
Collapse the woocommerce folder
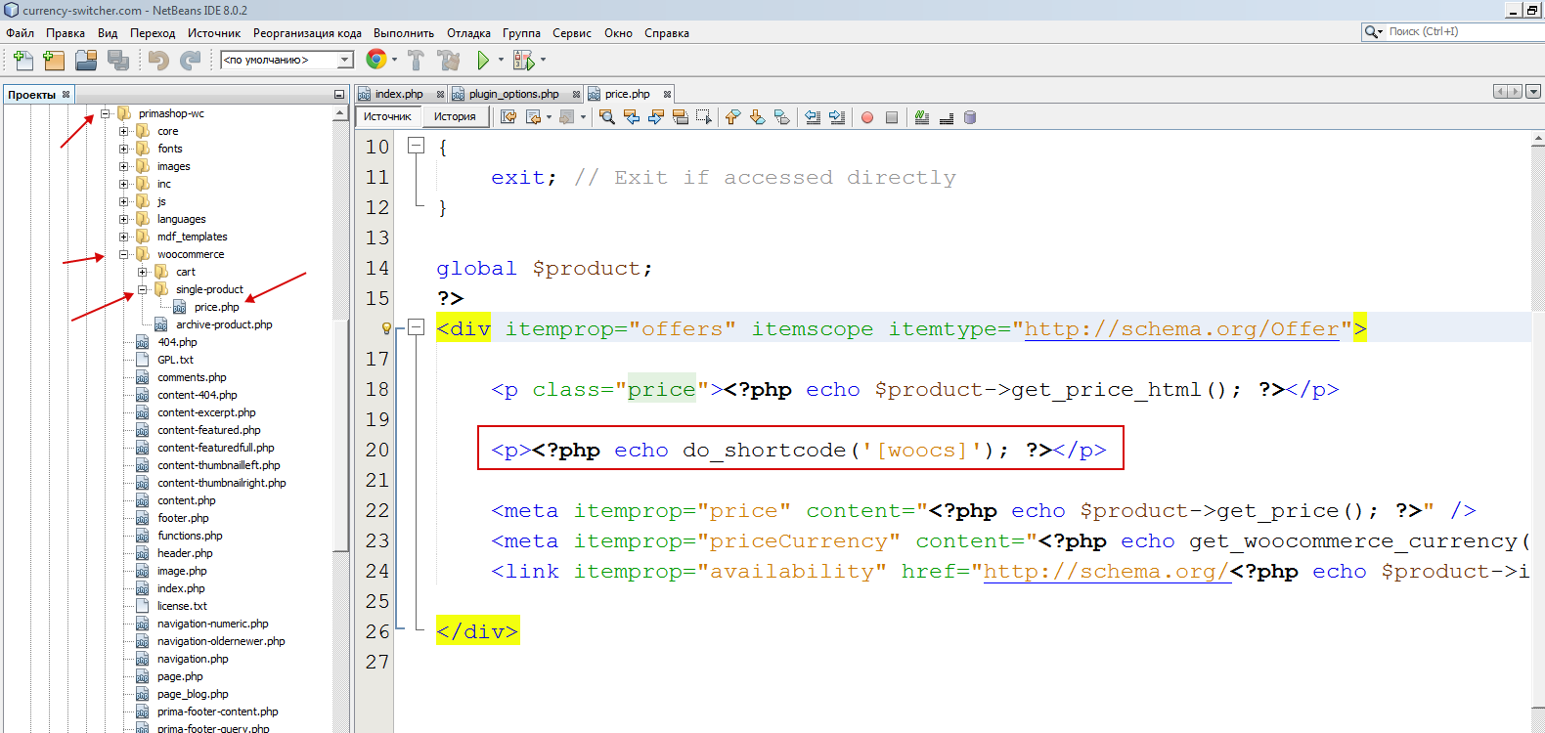pos(124,254)
